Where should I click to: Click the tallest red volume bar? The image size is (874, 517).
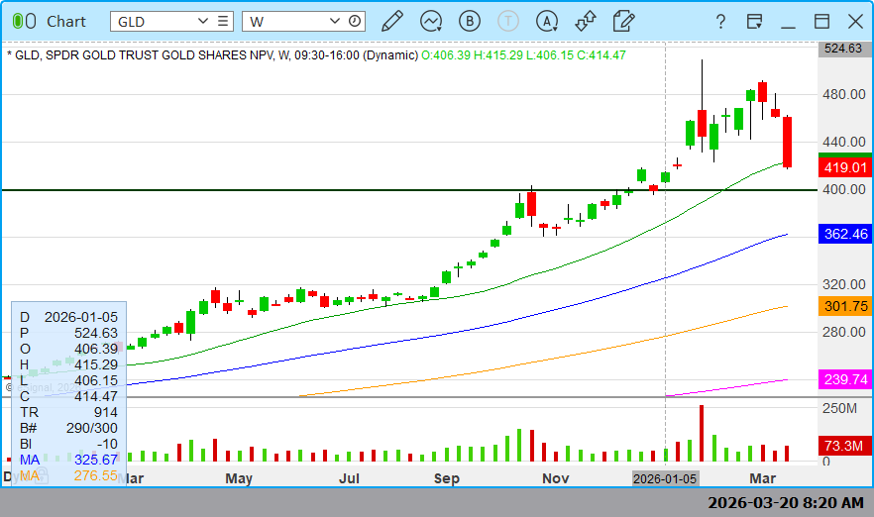(x=702, y=434)
